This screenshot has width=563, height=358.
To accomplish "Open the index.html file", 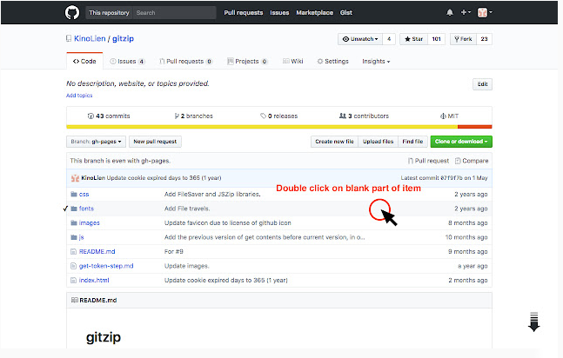I will [x=94, y=281].
